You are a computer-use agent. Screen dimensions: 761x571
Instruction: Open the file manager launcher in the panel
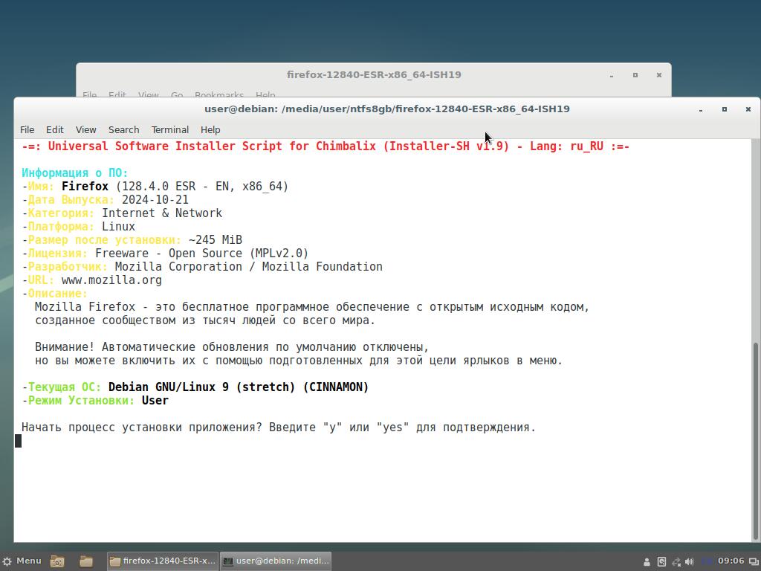86,561
